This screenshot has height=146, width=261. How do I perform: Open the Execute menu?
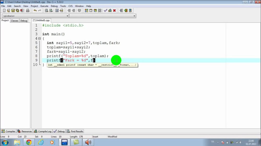click(44, 6)
